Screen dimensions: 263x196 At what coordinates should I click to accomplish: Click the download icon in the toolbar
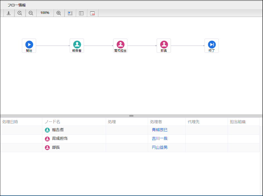click(x=9, y=13)
